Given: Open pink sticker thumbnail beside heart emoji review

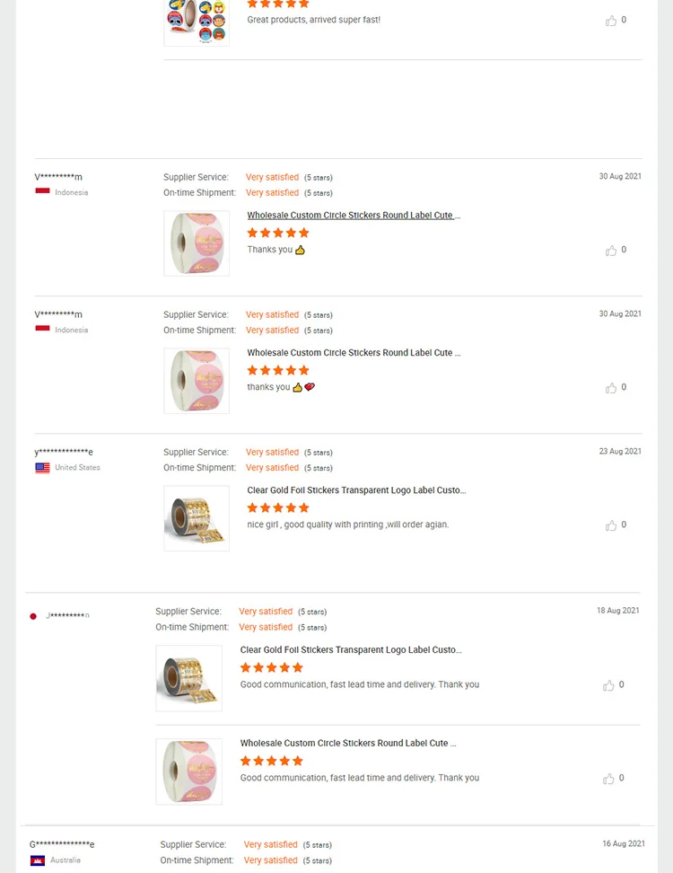Looking at the screenshot, I should pos(197,381).
